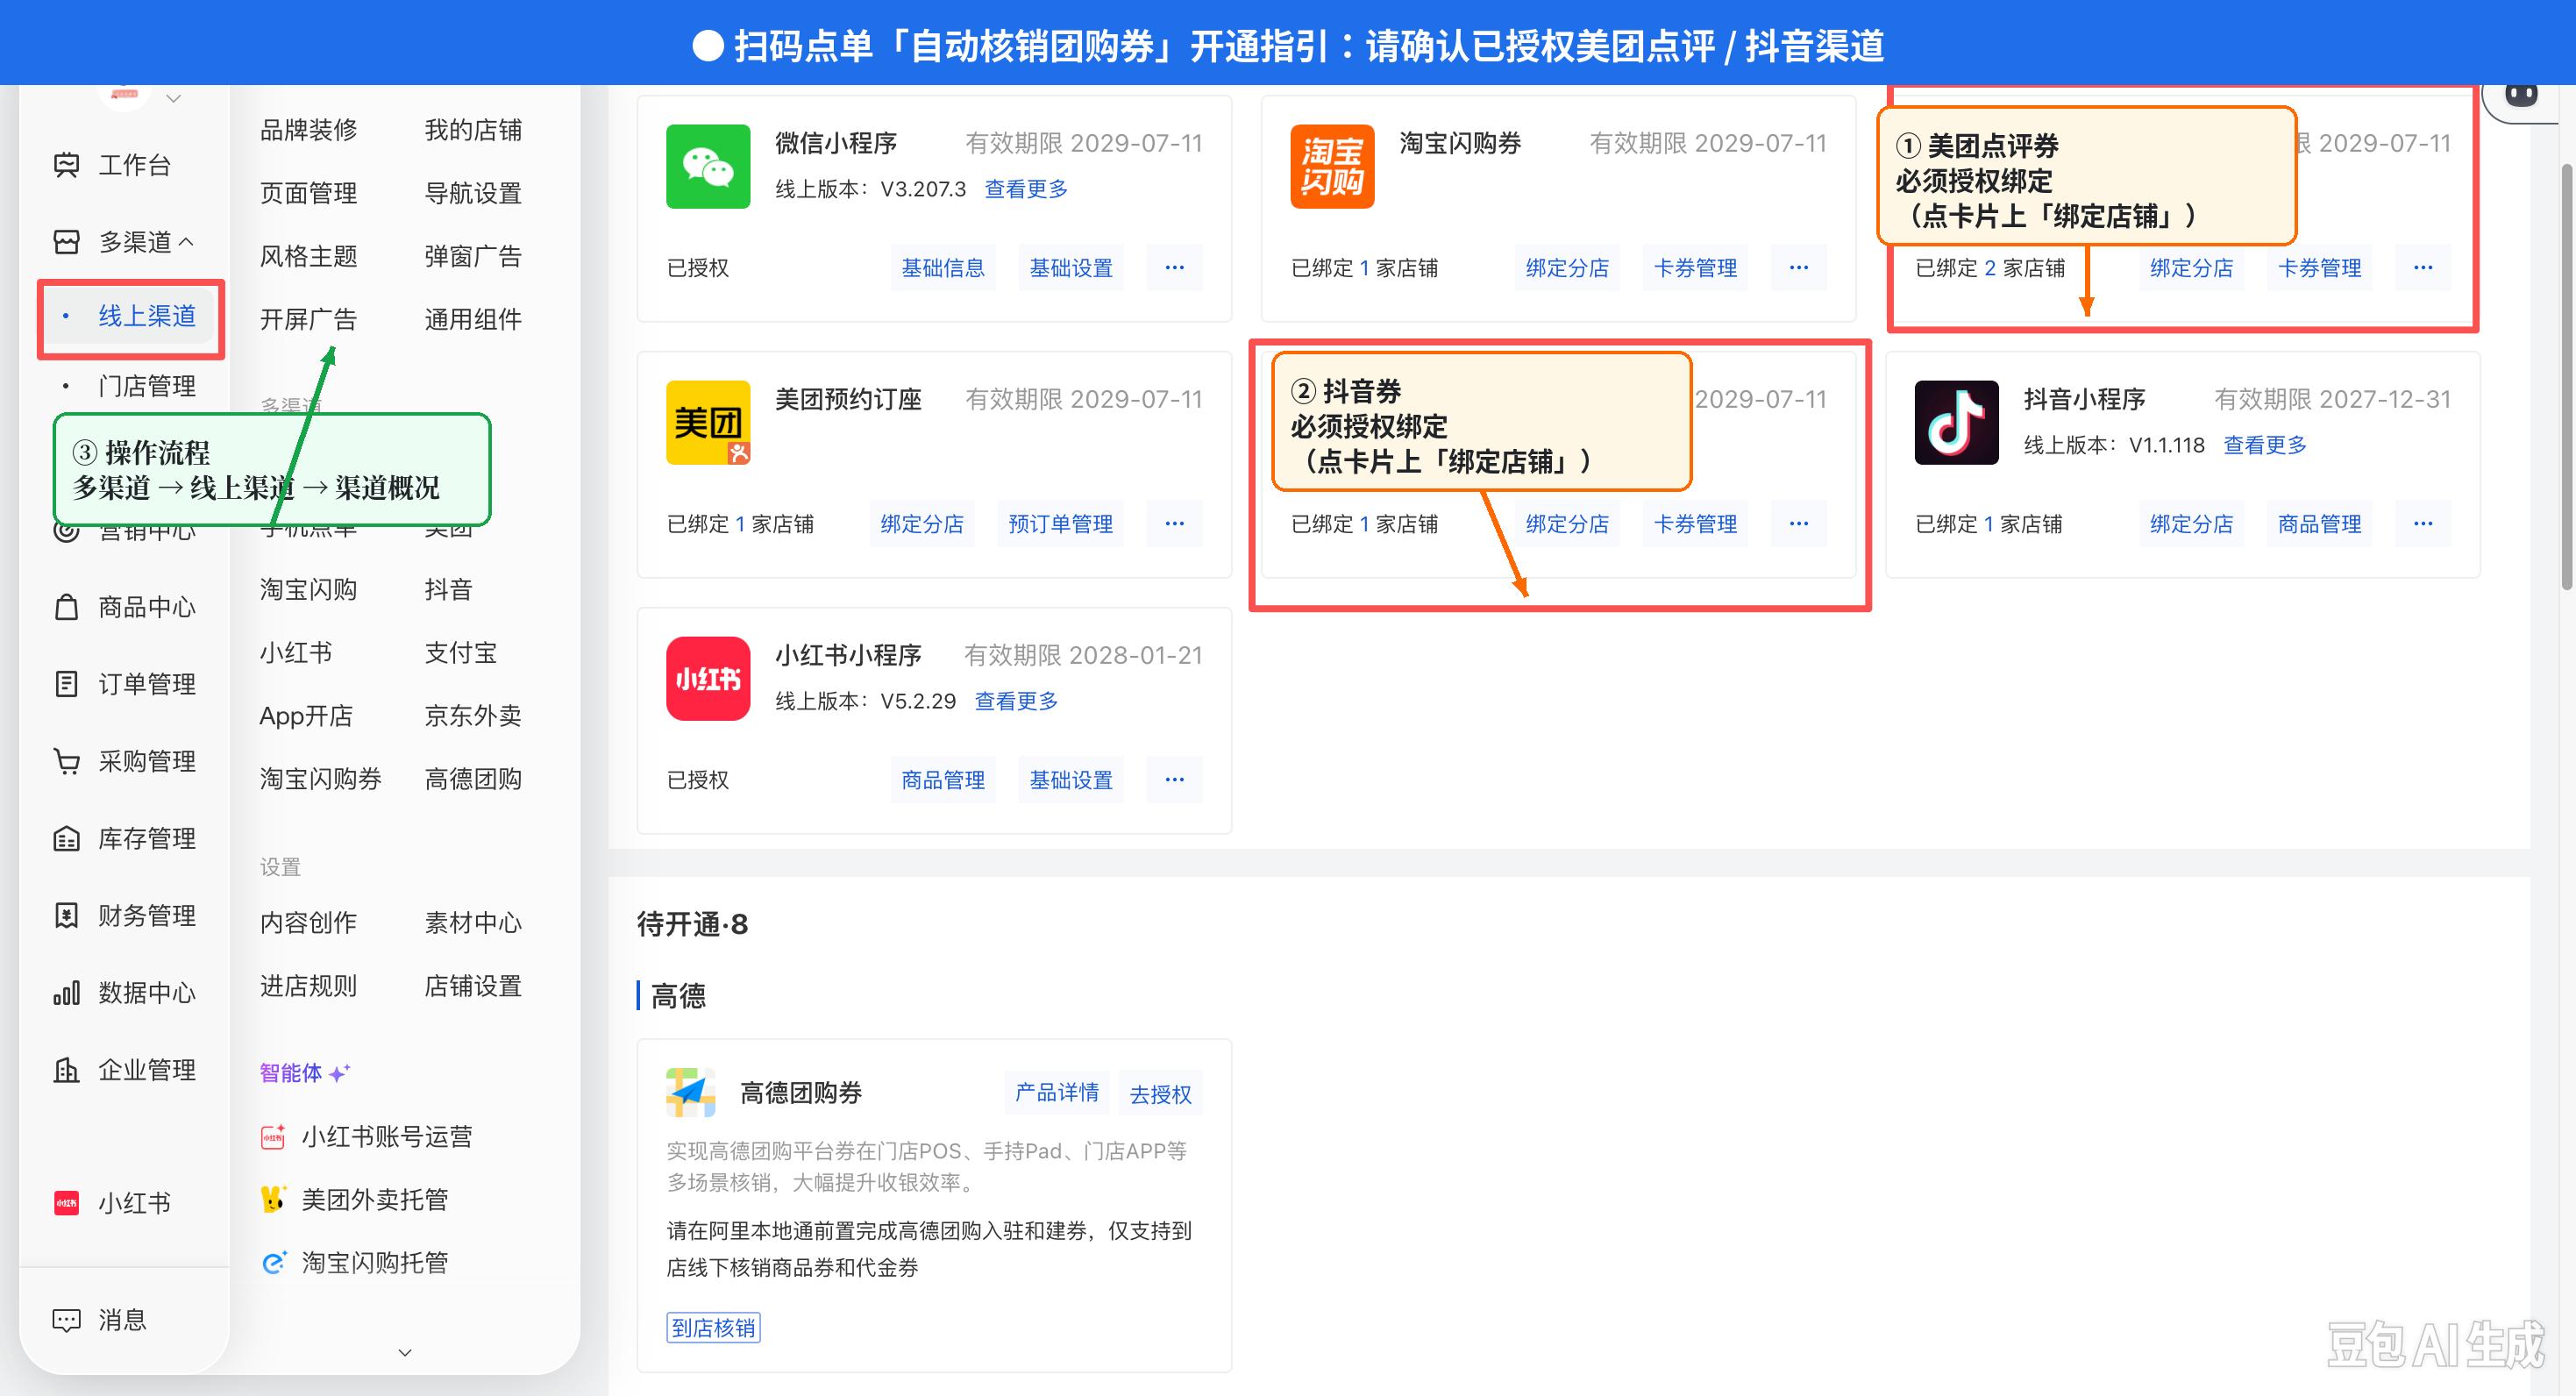Screen dimensions: 2576x1396
Task: Open the more menu on 小红书小程序 card
Action: tap(1174, 780)
